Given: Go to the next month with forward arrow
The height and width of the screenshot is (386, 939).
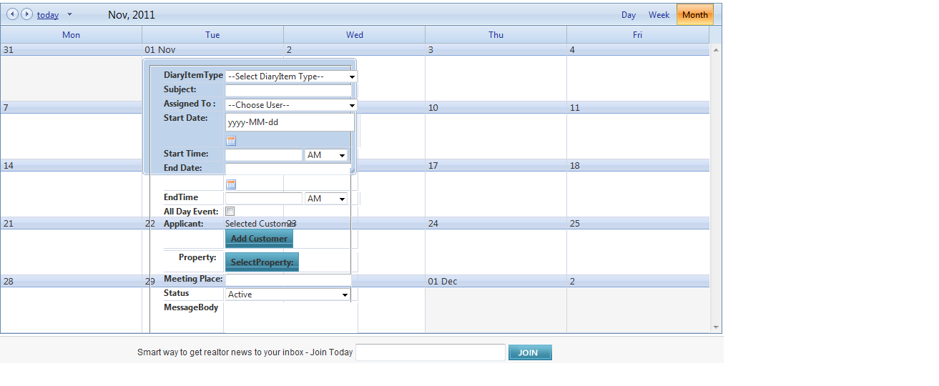Looking at the screenshot, I should [26, 14].
